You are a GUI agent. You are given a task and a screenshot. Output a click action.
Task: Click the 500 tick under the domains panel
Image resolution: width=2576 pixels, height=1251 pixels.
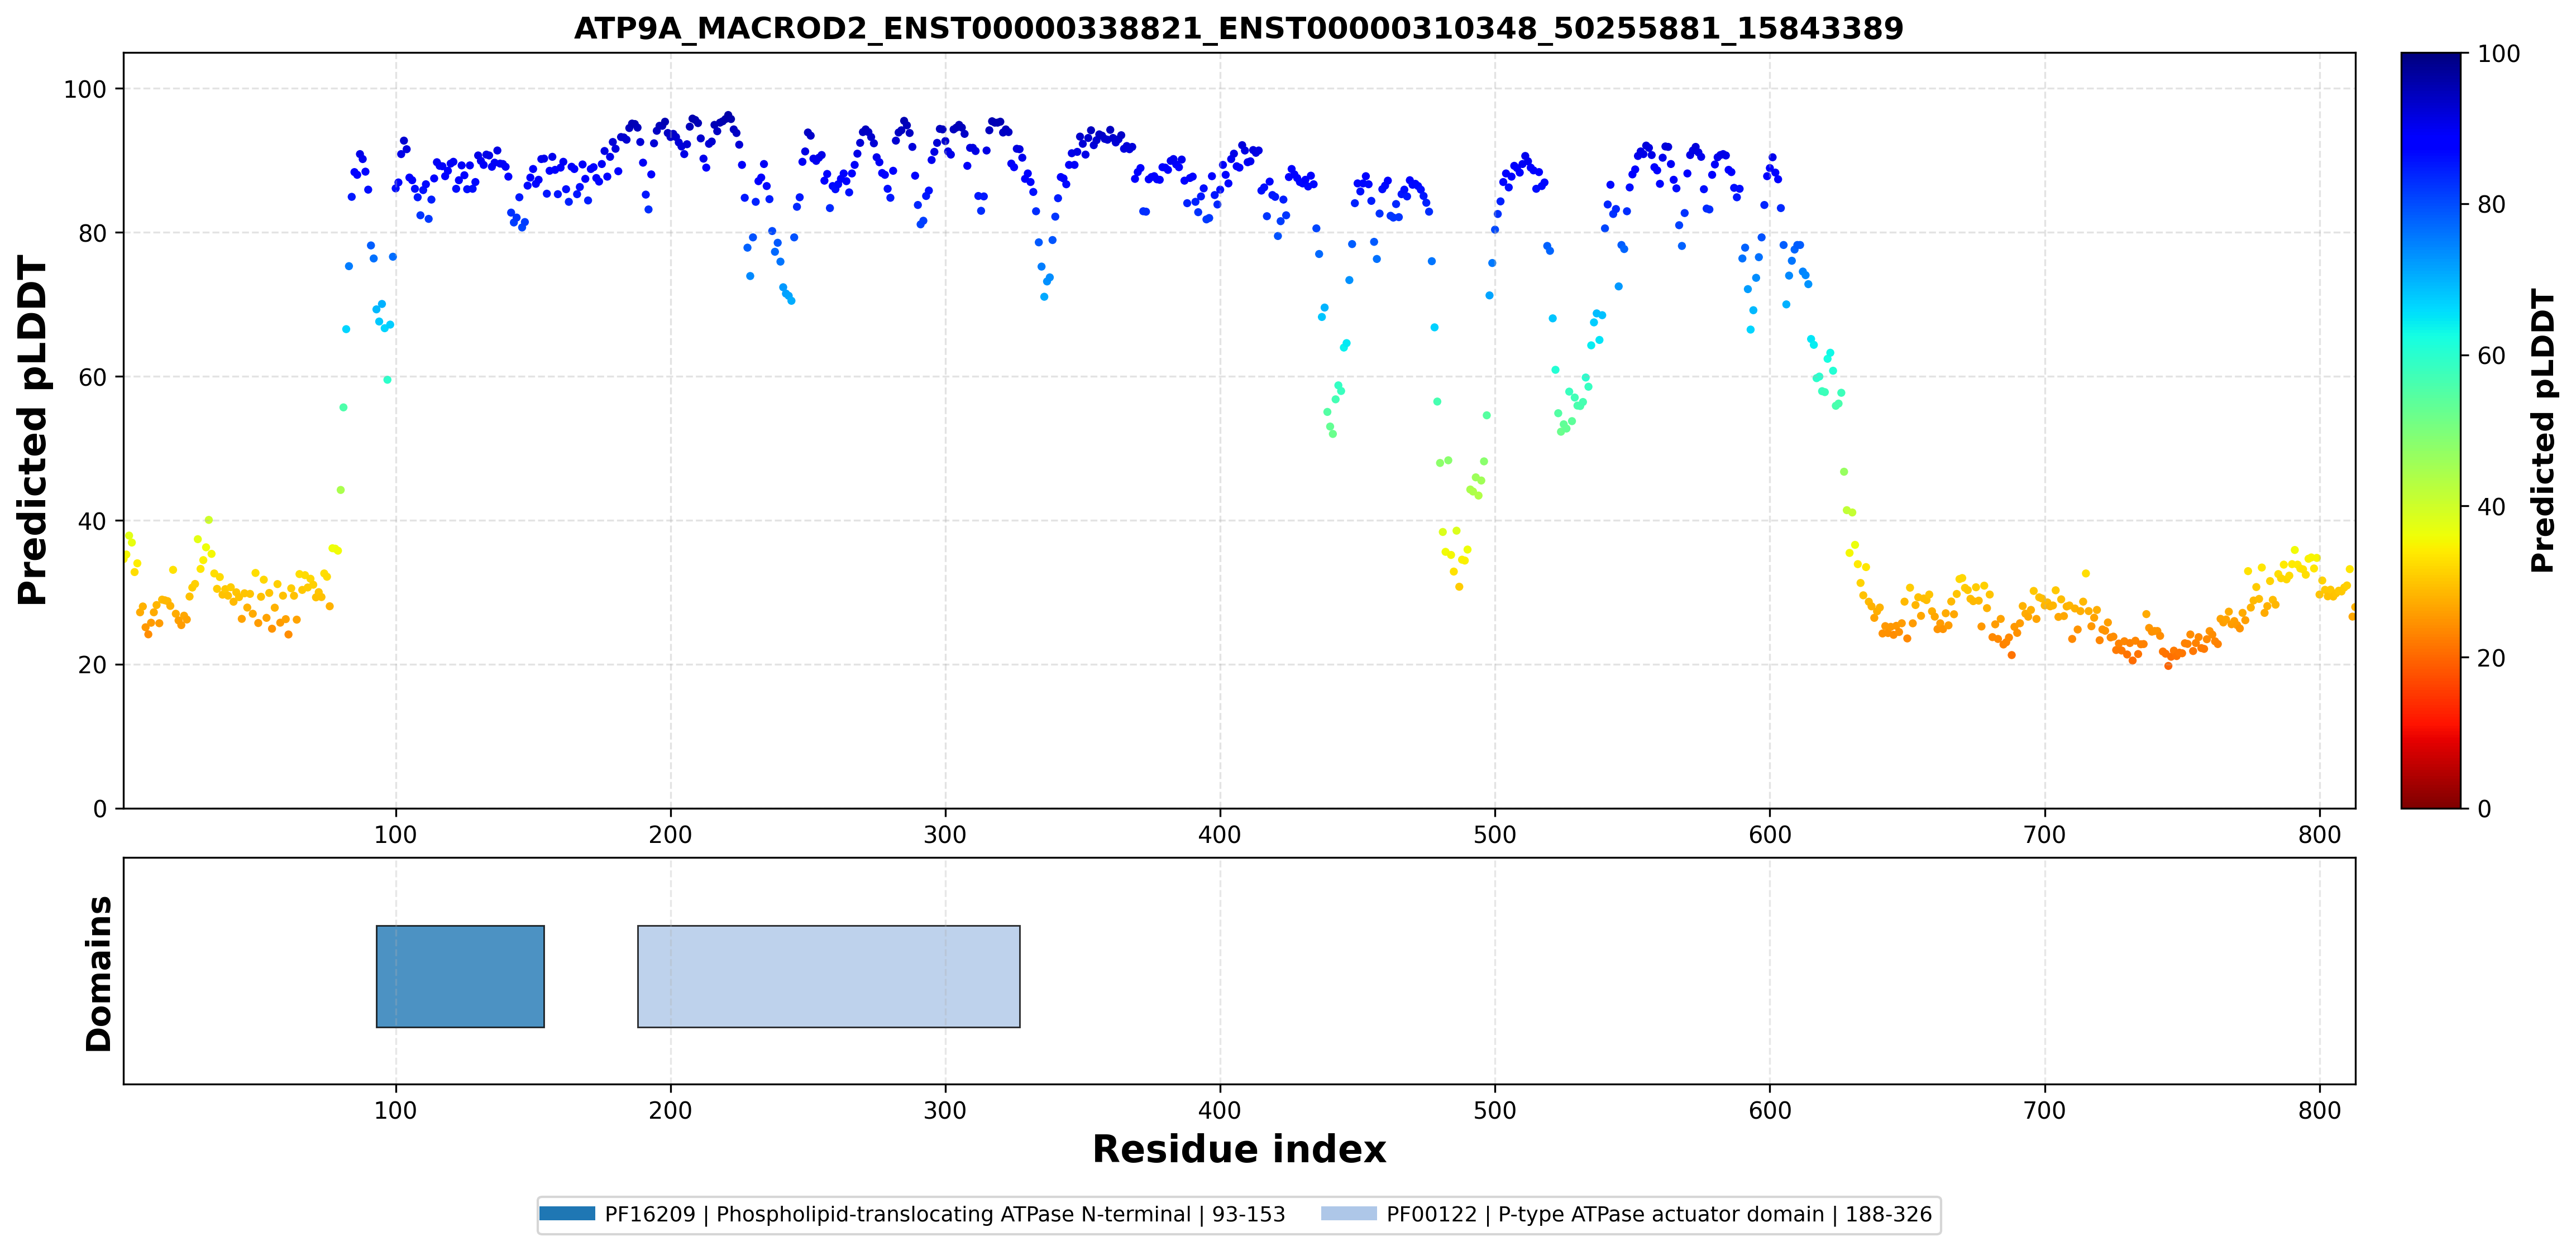tap(1494, 1110)
